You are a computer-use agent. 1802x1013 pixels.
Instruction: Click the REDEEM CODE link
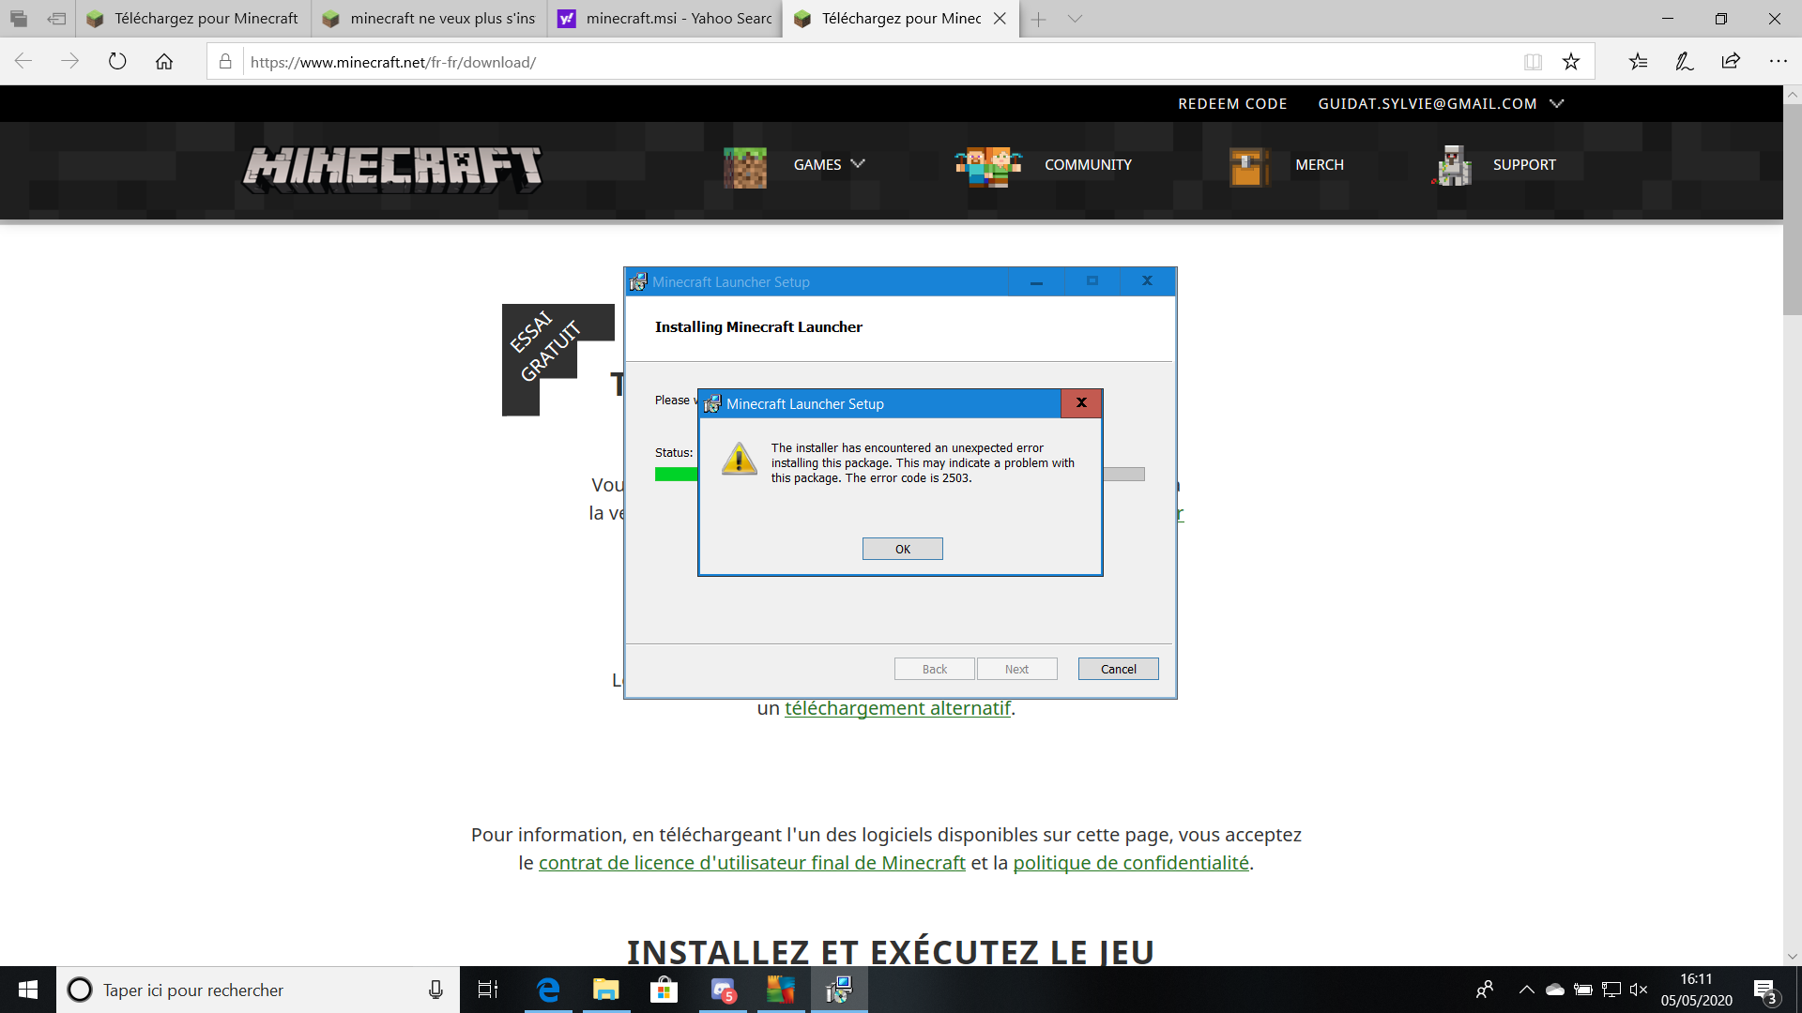pyautogui.click(x=1232, y=104)
